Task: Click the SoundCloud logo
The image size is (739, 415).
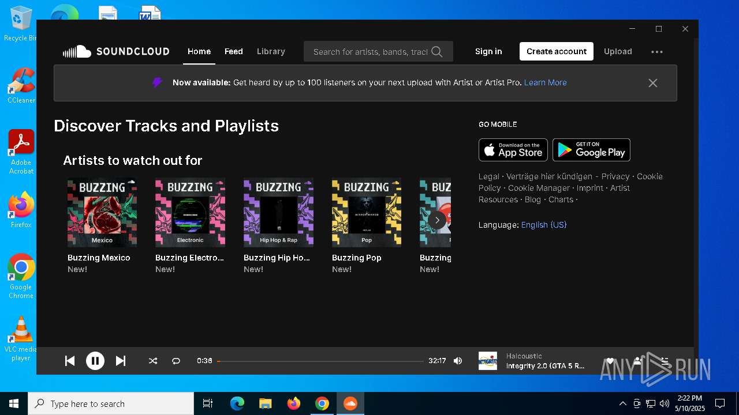Action: pos(116,51)
